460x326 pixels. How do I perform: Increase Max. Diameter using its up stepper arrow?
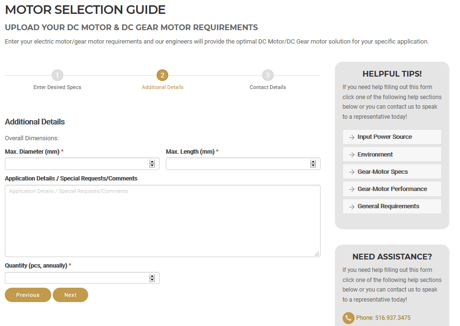(153, 162)
